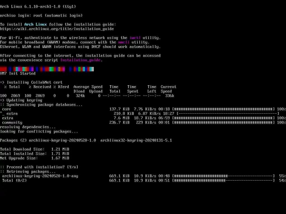Click the 'core' database progress bar
Image resolution: width=286 pixels, height=214 pixels.
[223, 109]
